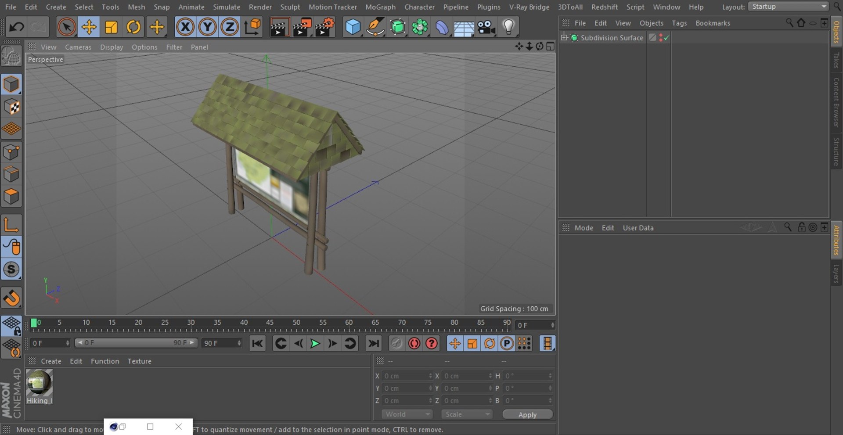Open Material Manager Create menu

click(x=51, y=361)
